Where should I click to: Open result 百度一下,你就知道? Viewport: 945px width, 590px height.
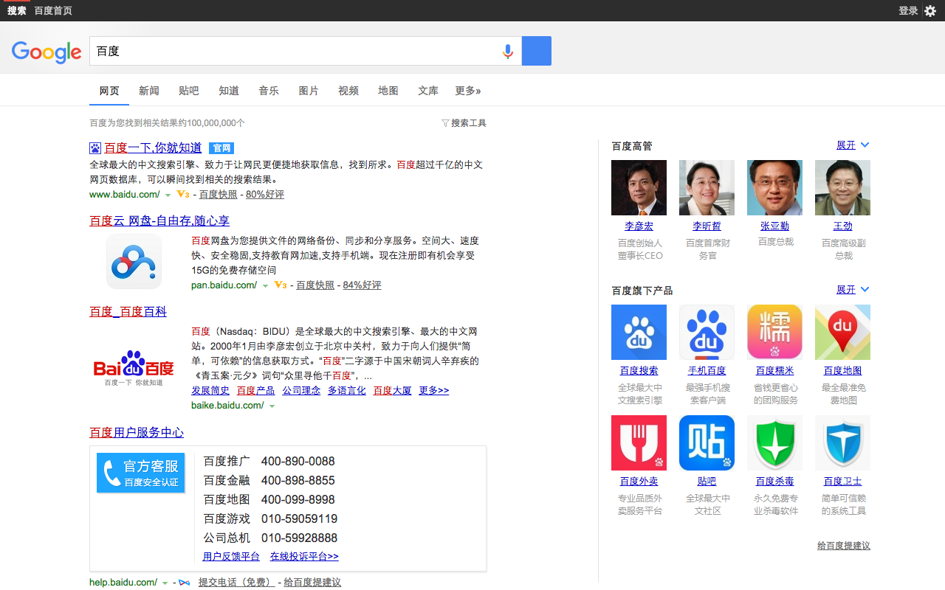[153, 148]
